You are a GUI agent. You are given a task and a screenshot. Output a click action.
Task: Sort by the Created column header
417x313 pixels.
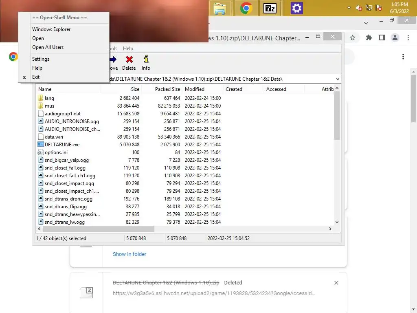243,89
